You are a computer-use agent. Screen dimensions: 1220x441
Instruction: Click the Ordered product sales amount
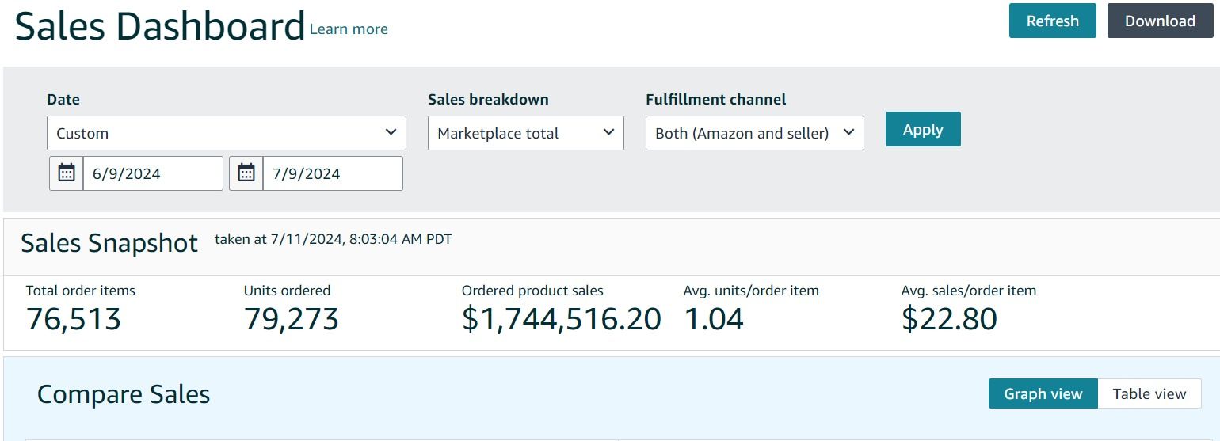click(x=561, y=319)
